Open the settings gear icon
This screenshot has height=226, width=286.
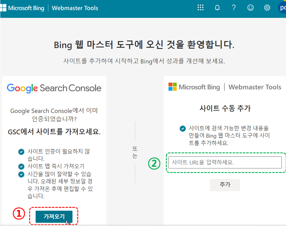coord(267,8)
